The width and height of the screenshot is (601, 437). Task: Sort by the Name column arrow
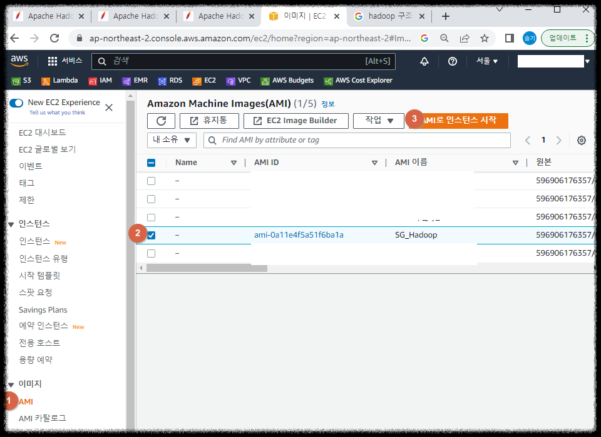(x=234, y=163)
